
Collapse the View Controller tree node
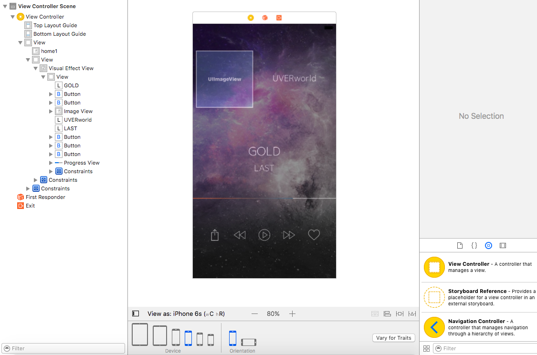[13, 16]
